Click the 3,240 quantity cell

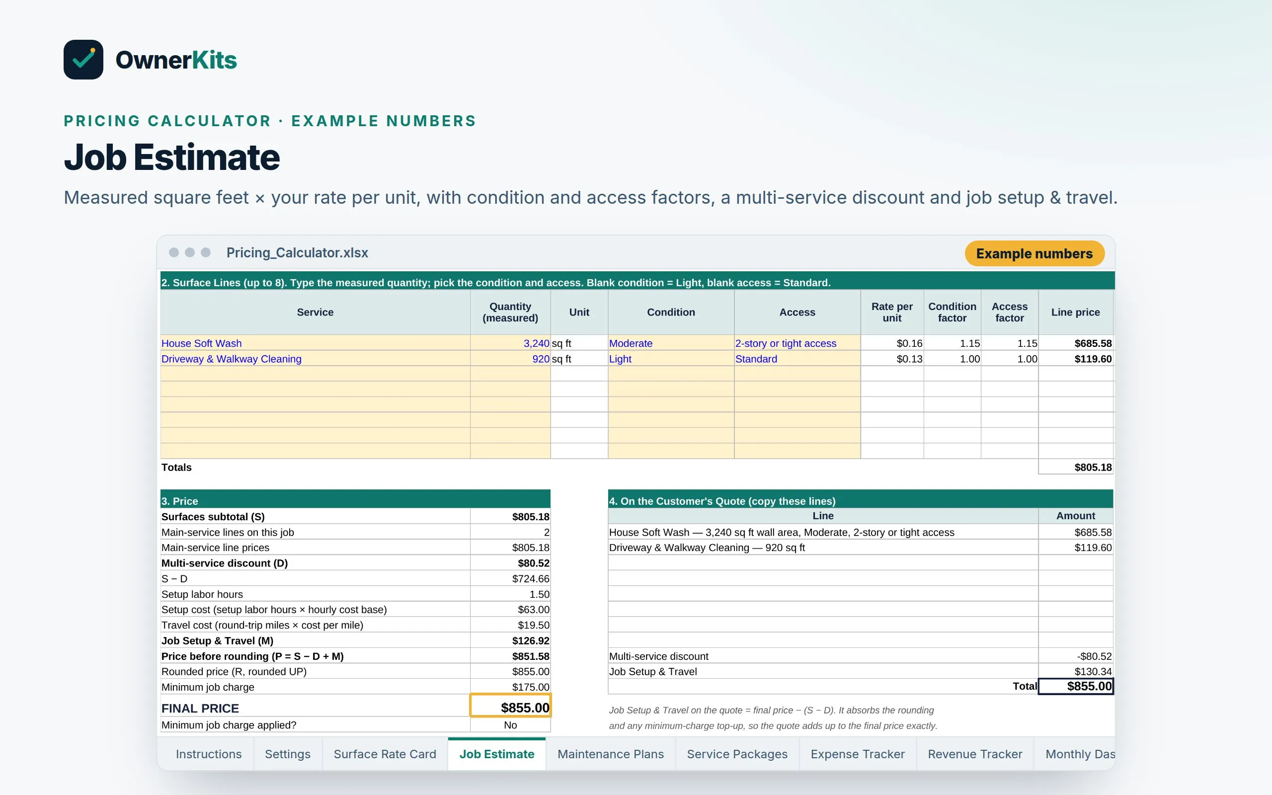[510, 343]
